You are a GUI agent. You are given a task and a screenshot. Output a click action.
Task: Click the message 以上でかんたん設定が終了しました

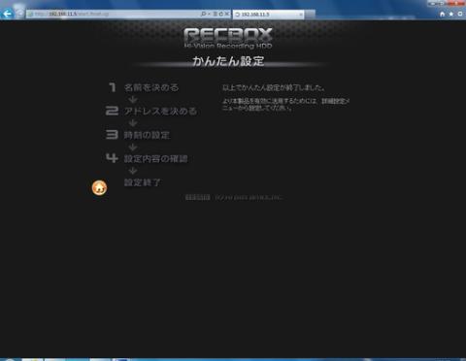pos(274,87)
